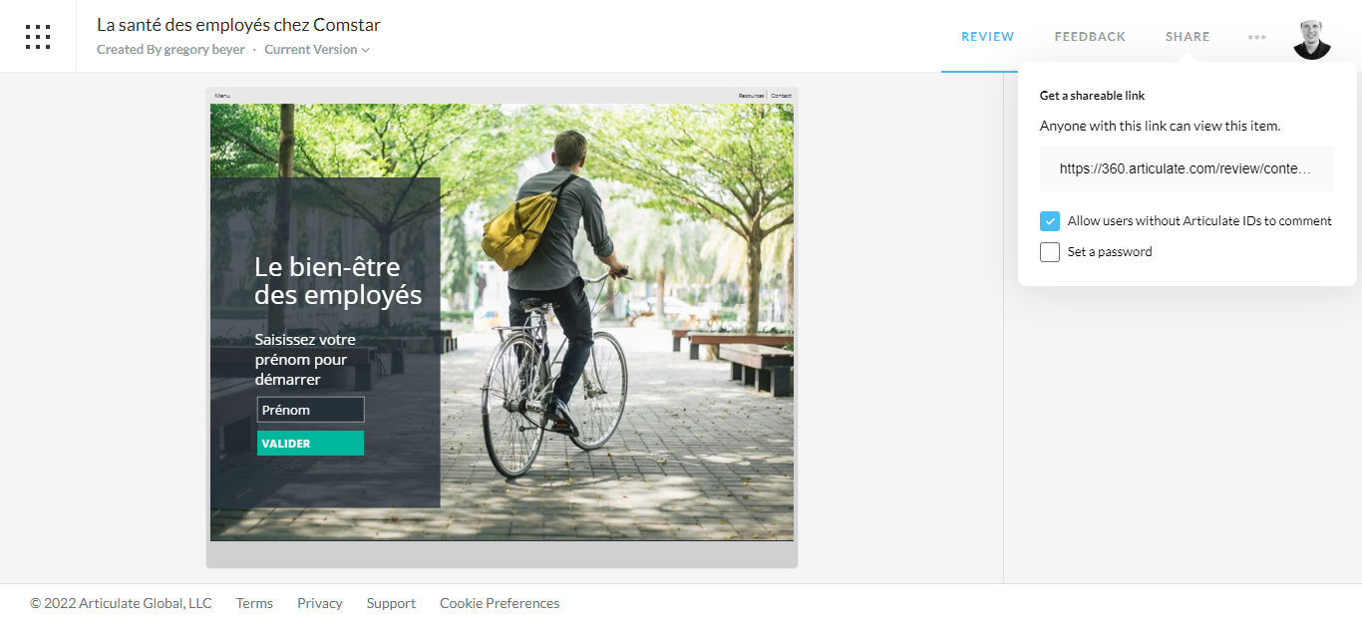Open the three-dot more options menu

point(1256,37)
